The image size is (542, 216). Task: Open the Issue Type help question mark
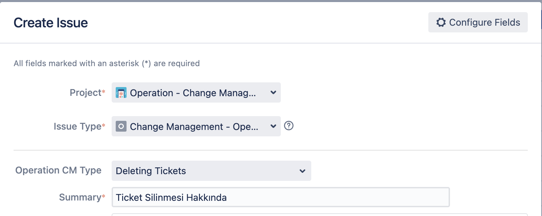coord(289,126)
